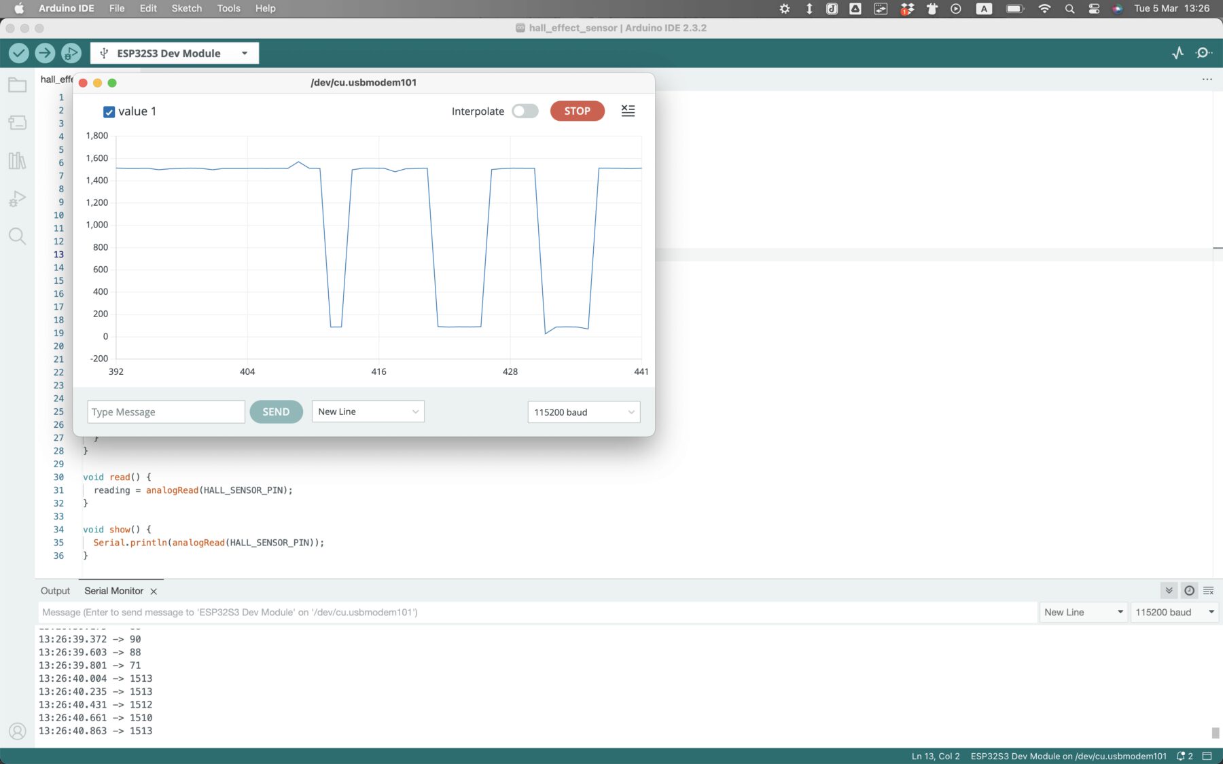The image size is (1223, 764).
Task: Open Serial Monitor 115200 baud dropdown
Action: [x=1175, y=612]
